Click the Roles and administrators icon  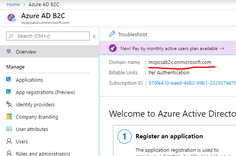[9, 153]
